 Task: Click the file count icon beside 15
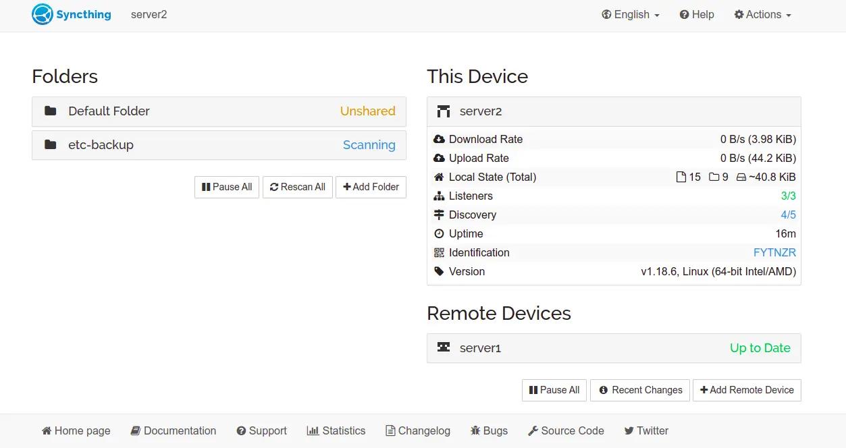681,177
